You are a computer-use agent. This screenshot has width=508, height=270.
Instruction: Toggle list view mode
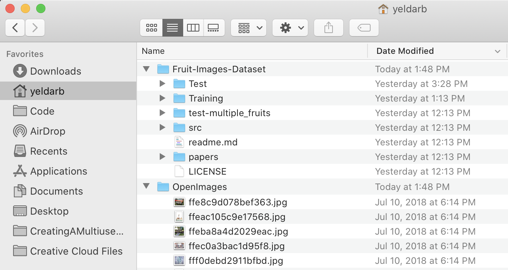(x=172, y=27)
